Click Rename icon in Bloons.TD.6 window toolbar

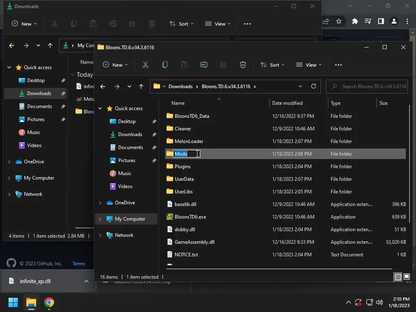[x=204, y=65]
